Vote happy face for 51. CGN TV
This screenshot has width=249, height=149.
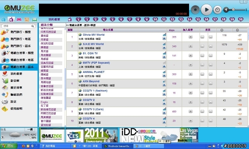click(202, 55)
